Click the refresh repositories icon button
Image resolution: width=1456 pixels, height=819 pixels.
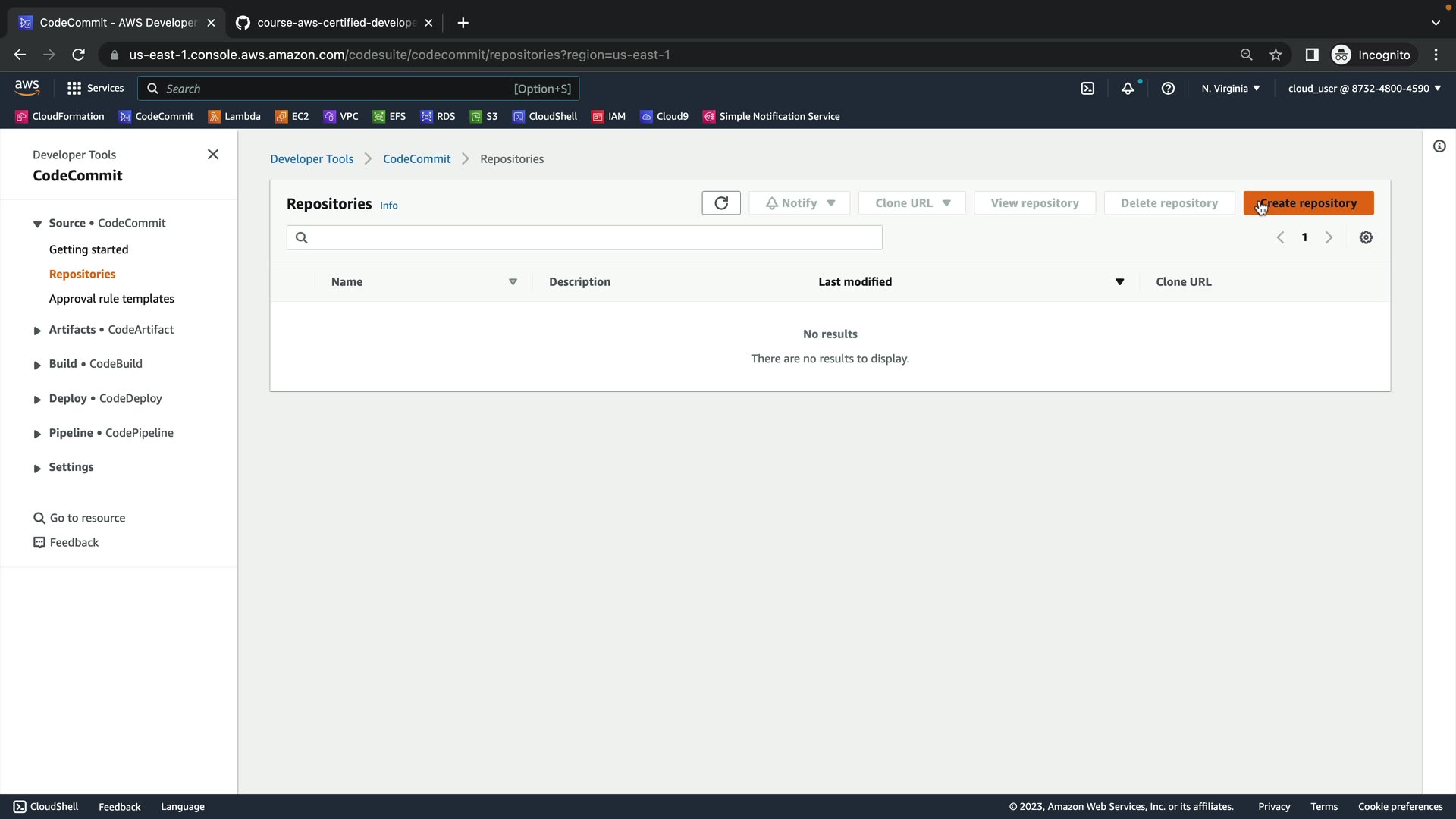tap(720, 203)
